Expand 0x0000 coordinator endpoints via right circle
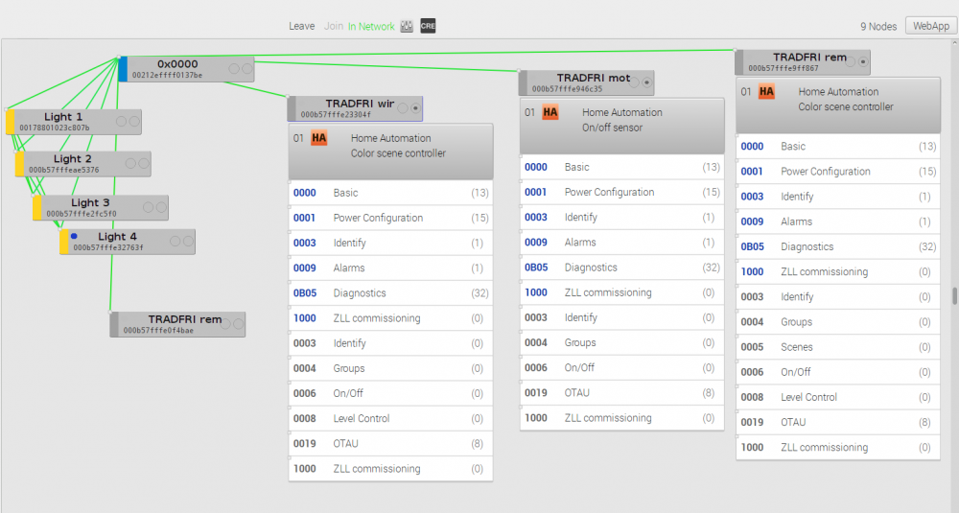Screen dimensions: 959x513 pyautogui.click(x=246, y=69)
